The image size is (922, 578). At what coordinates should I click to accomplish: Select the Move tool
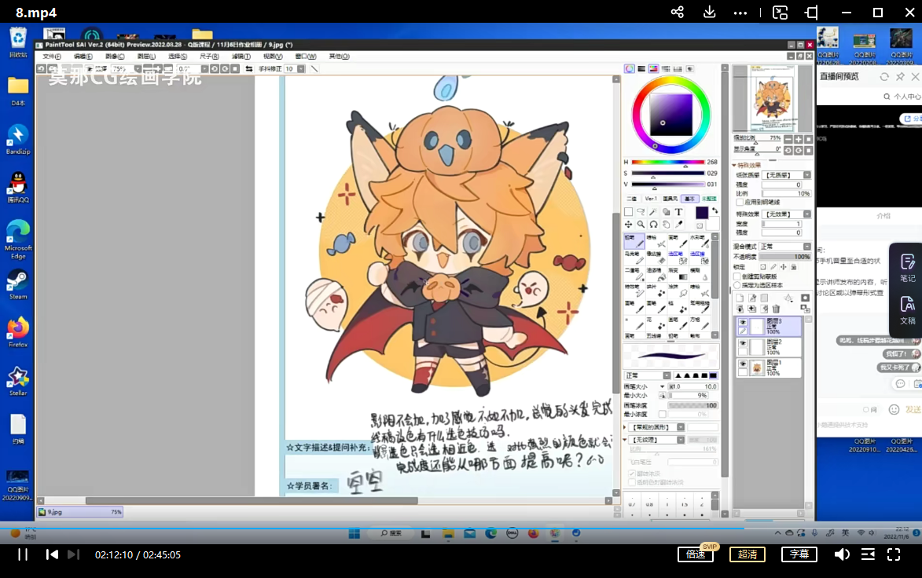tap(629, 225)
